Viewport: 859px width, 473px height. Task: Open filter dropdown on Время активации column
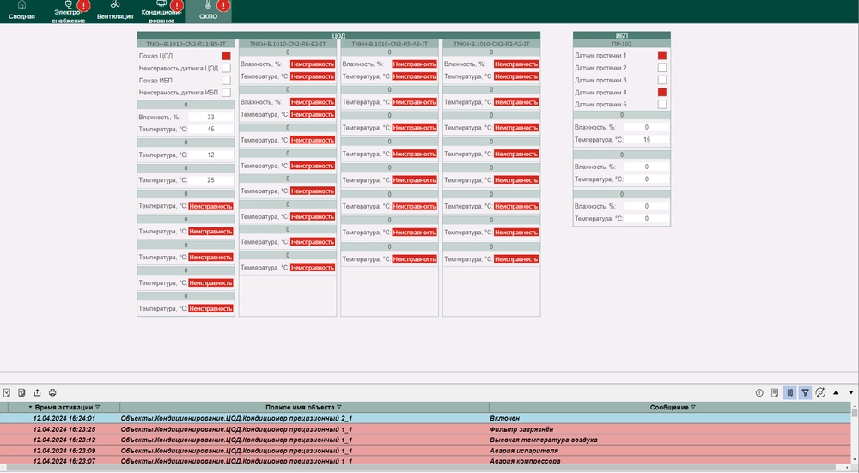pos(97,408)
